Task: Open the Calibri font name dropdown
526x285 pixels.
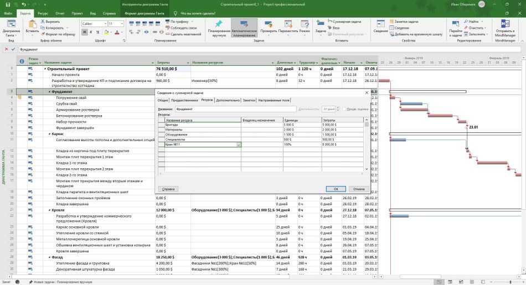Action: tap(105, 24)
